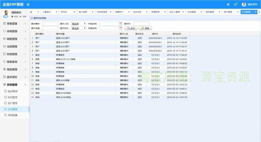The height and width of the screenshot is (142, 261).
Task: Close the 供应商信息 tab
Action: [x=111, y=12]
